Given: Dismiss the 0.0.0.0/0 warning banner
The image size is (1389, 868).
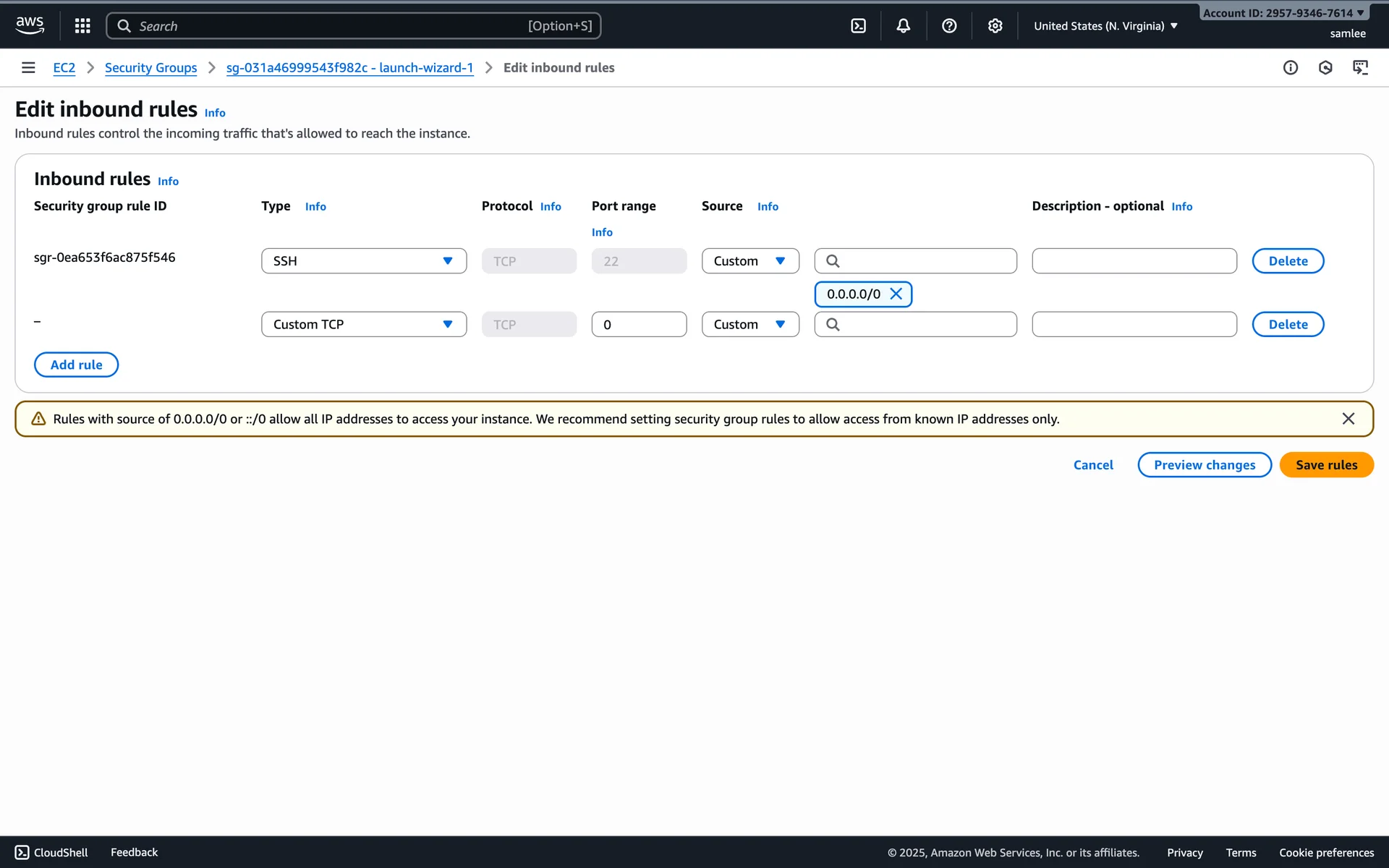Looking at the screenshot, I should coord(1348,419).
